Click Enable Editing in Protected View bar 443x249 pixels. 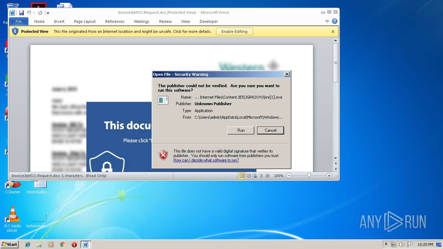coord(234,31)
